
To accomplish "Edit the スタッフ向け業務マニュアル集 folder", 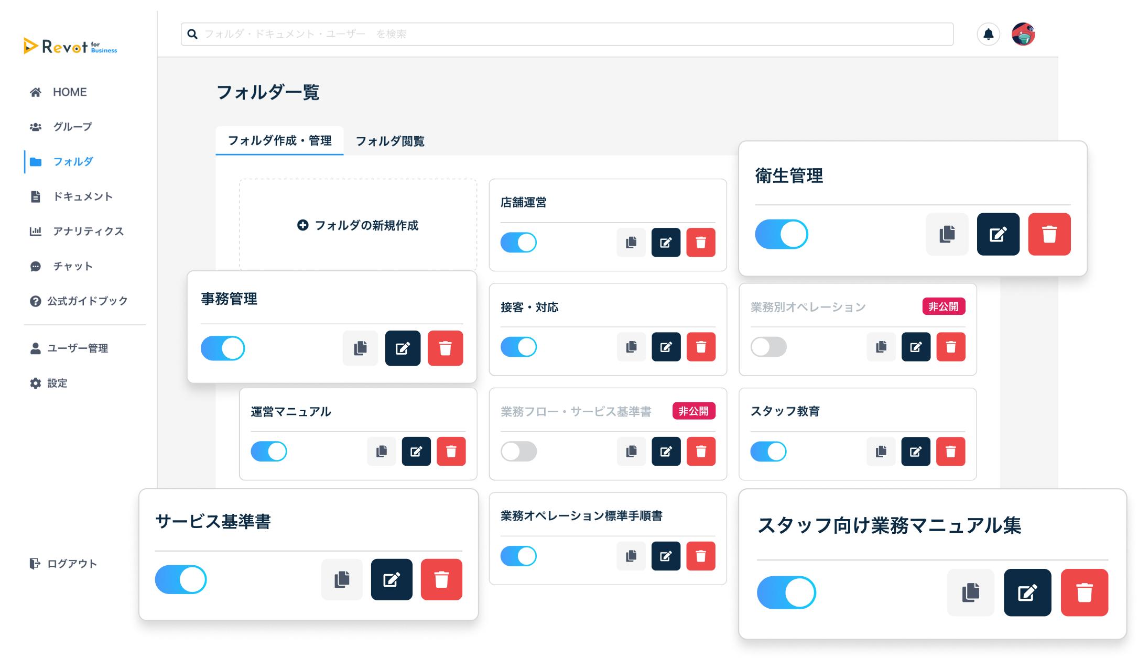I will pyautogui.click(x=1027, y=592).
